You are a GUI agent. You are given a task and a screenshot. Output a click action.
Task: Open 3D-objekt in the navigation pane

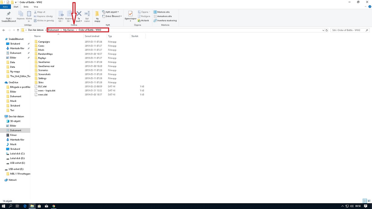coord(15,121)
